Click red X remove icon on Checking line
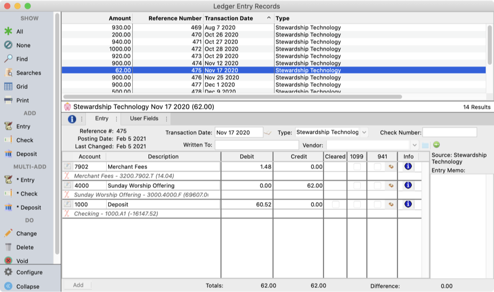494x292 pixels. [x=67, y=213]
